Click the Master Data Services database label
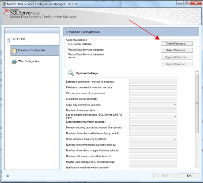The width and height of the screenshot is (203, 183). [x=86, y=50]
